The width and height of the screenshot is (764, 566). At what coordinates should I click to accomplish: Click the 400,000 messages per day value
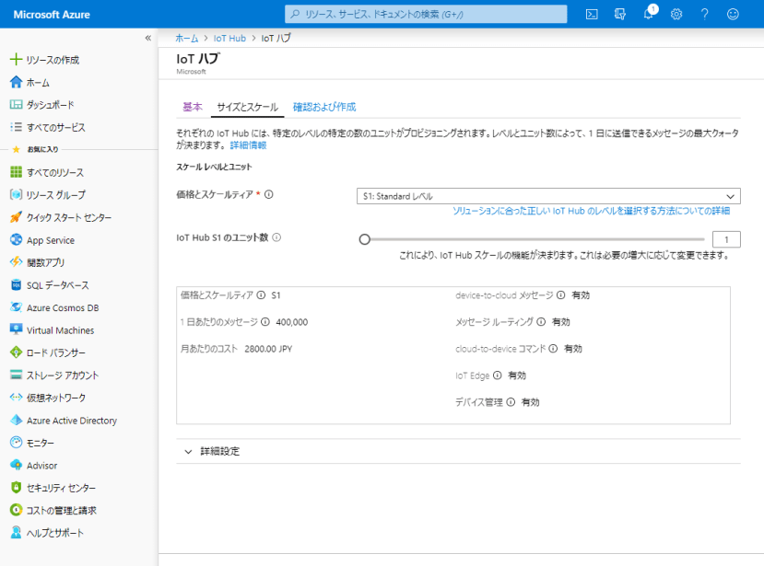pos(292,322)
